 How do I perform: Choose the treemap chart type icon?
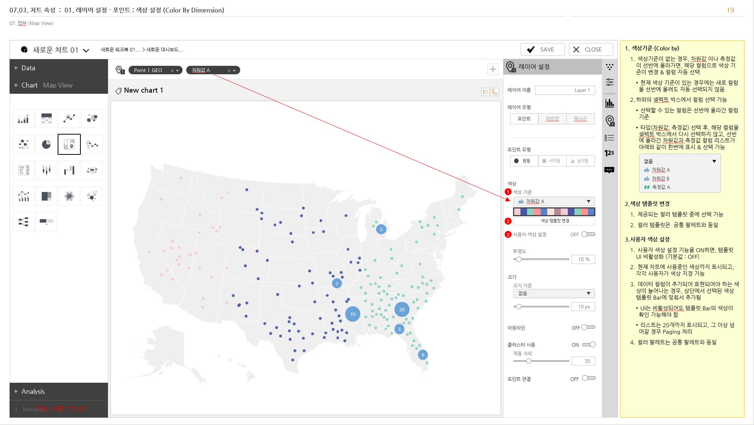(46, 196)
